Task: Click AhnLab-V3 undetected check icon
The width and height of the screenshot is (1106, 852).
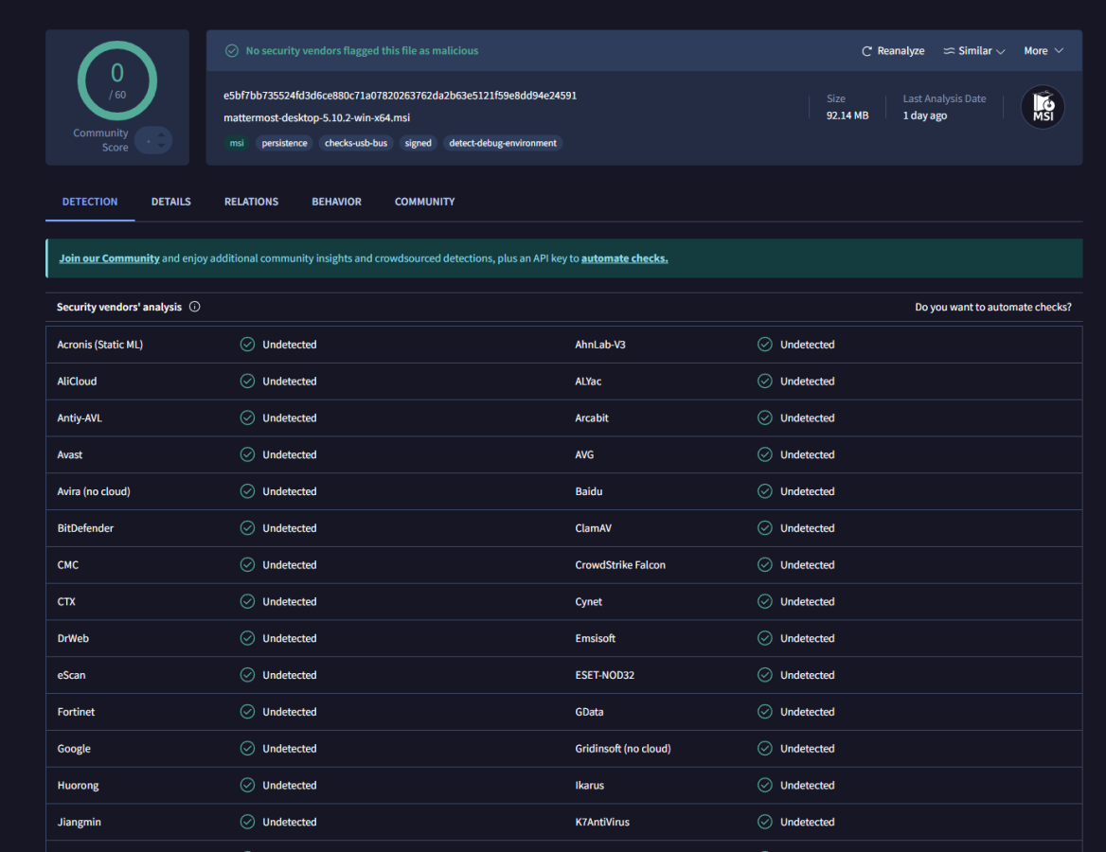Action: coord(764,345)
